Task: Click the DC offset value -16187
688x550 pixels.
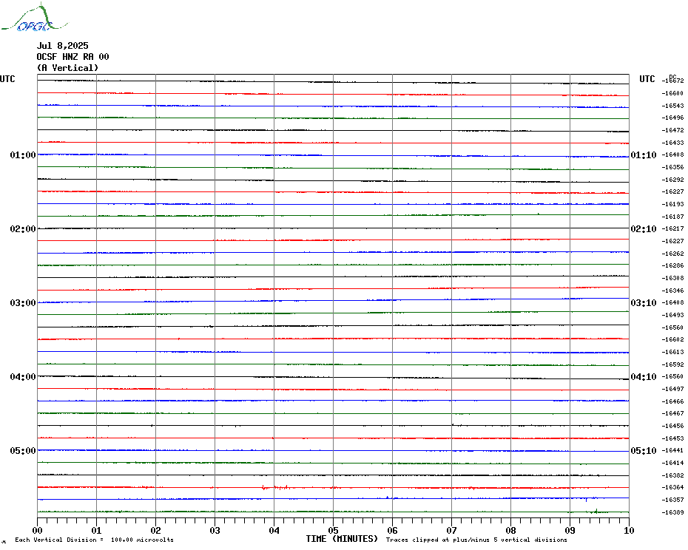Action: pyautogui.click(x=672, y=217)
